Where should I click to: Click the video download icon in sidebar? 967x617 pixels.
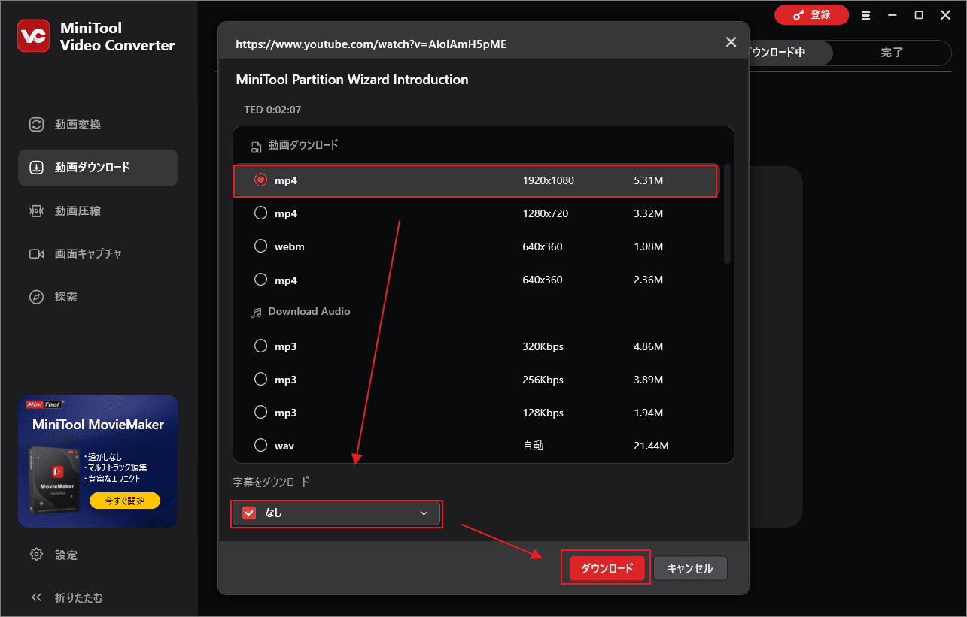tap(36, 168)
